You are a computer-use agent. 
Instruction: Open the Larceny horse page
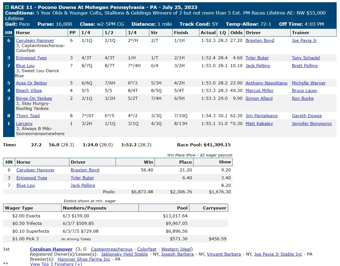pyautogui.click(x=24, y=124)
